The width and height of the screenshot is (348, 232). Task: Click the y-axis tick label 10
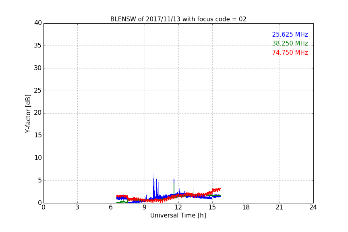click(x=38, y=158)
